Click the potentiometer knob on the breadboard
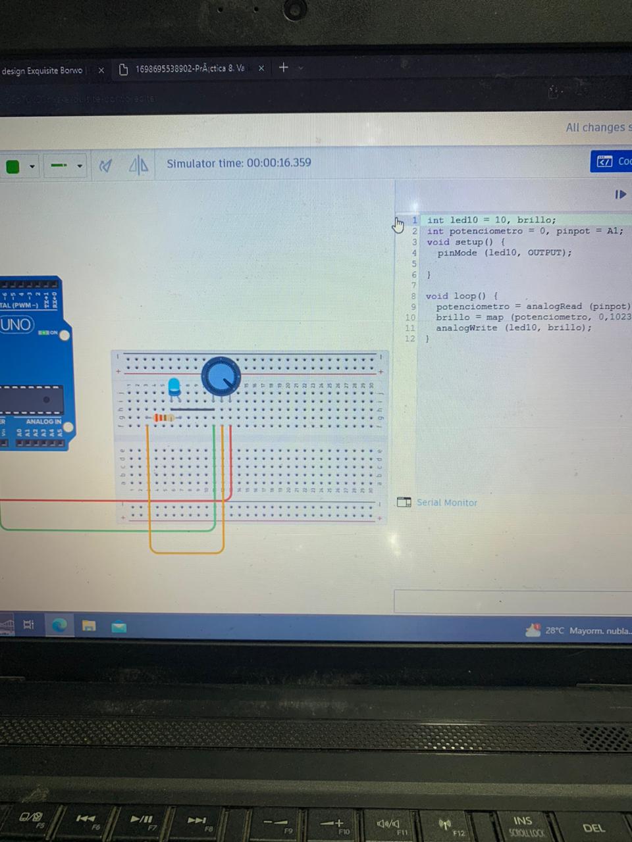Image resolution: width=632 pixels, height=842 pixels. point(221,376)
